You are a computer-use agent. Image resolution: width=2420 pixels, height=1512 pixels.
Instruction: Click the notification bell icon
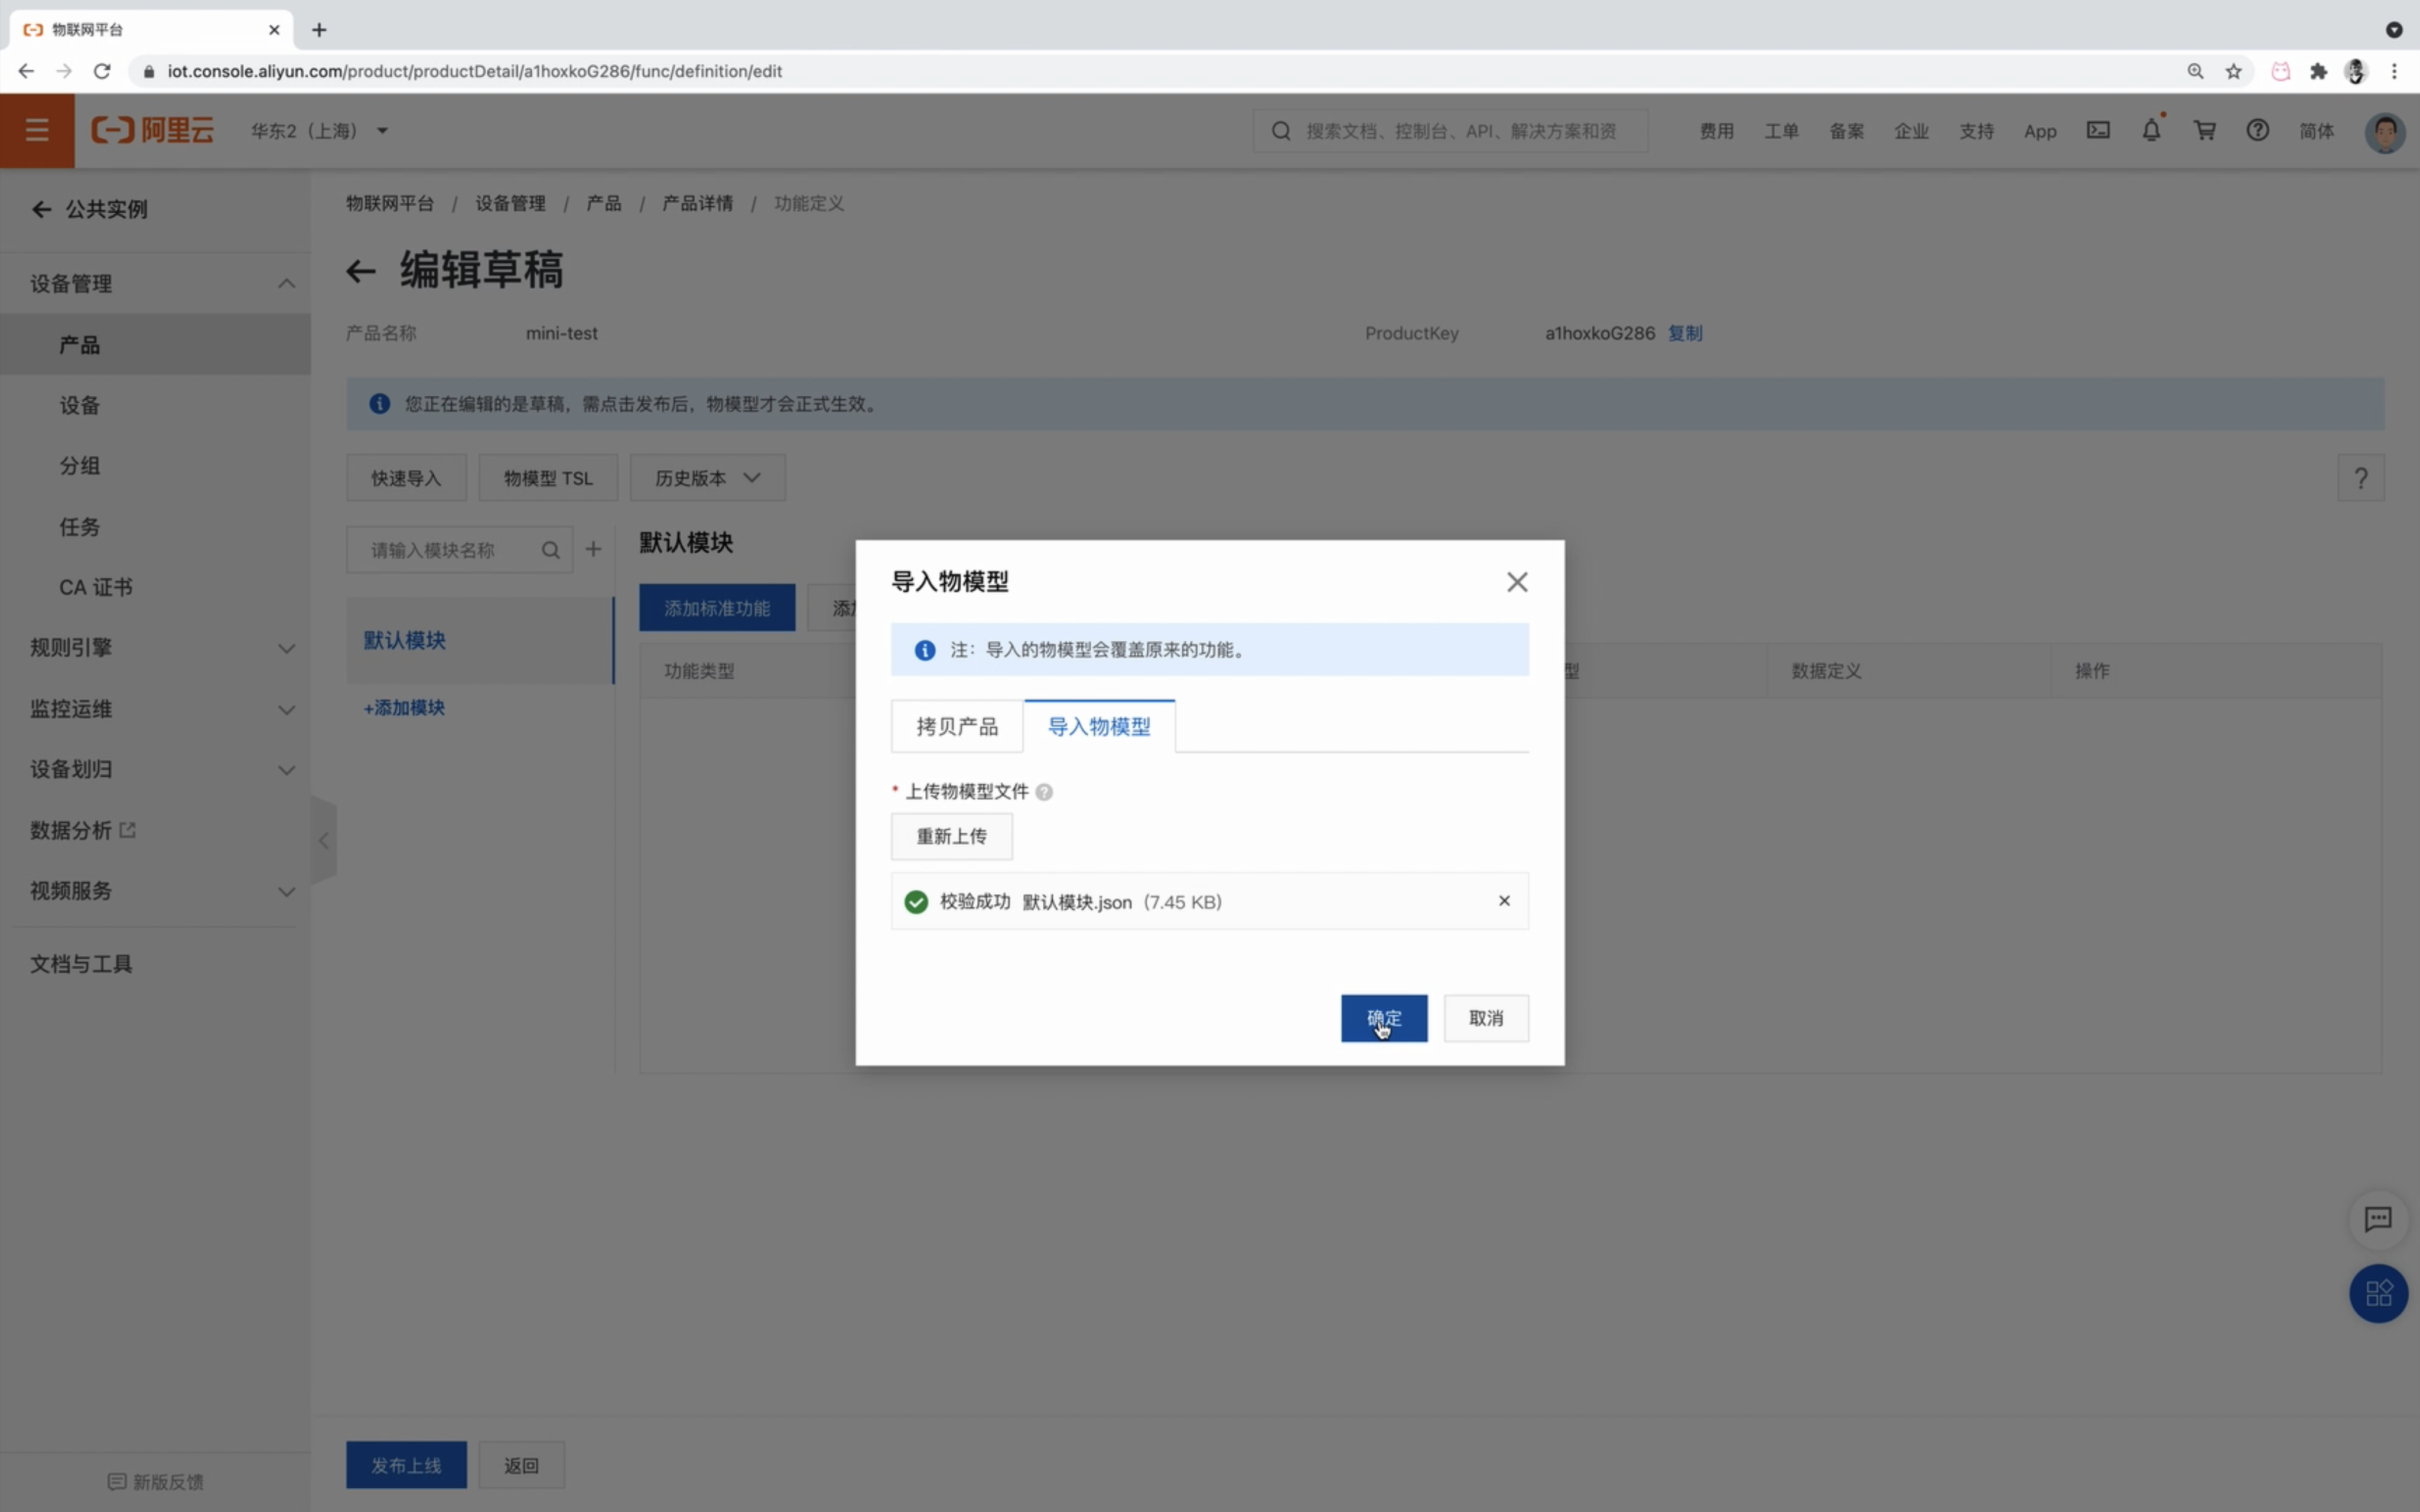(x=2151, y=131)
